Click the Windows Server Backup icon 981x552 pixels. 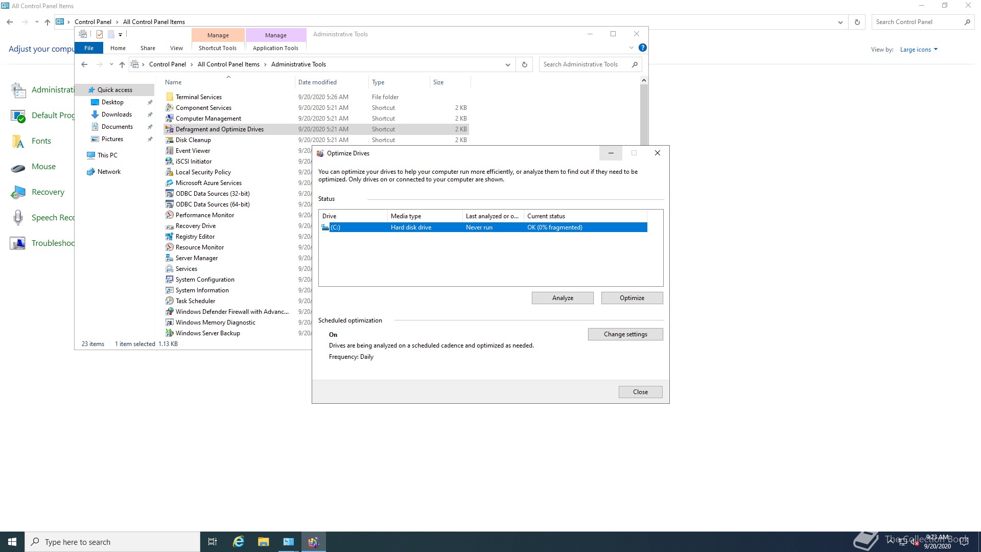pyautogui.click(x=170, y=333)
